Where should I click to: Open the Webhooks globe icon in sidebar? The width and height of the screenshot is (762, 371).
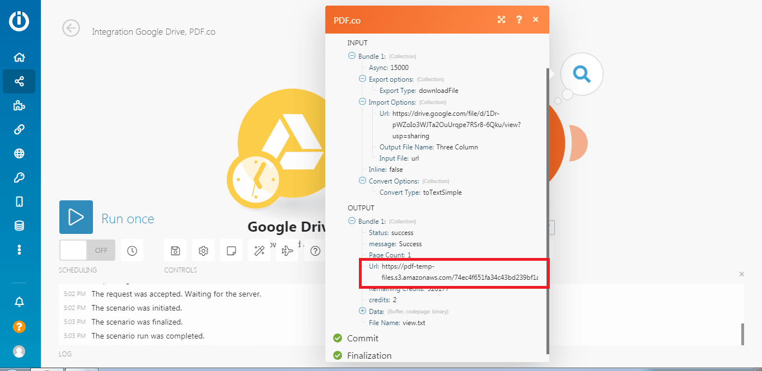tap(19, 154)
